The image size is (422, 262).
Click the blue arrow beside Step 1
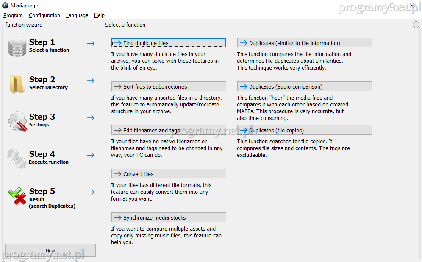tap(91, 43)
